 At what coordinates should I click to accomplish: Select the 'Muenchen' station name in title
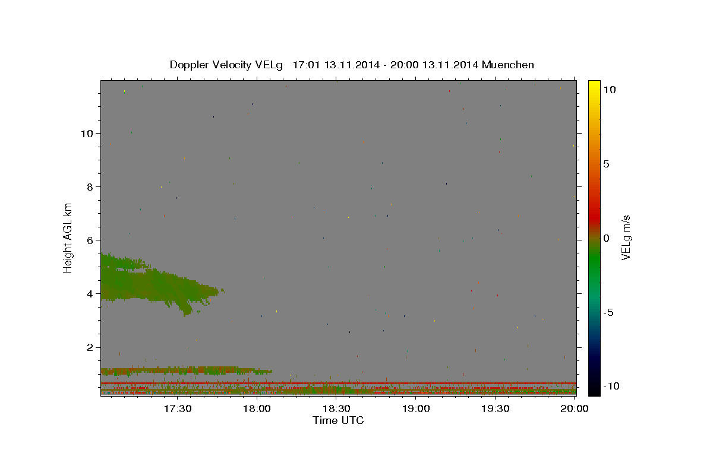pos(508,65)
